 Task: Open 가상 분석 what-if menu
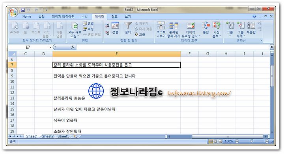217,29
